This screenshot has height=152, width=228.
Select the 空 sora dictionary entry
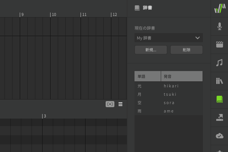click(x=168, y=103)
